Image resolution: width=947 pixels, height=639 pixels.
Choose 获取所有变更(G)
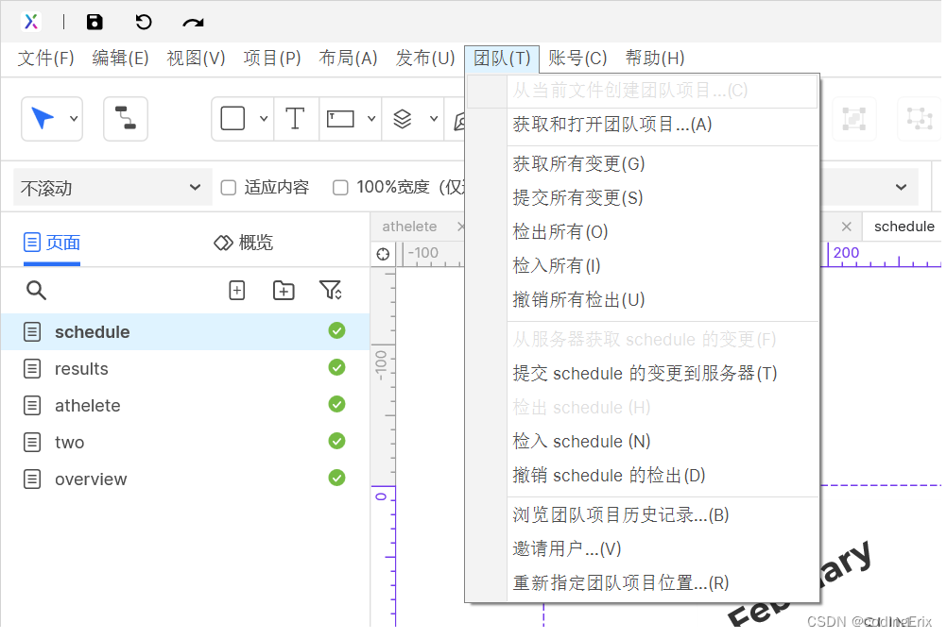pyautogui.click(x=643, y=163)
